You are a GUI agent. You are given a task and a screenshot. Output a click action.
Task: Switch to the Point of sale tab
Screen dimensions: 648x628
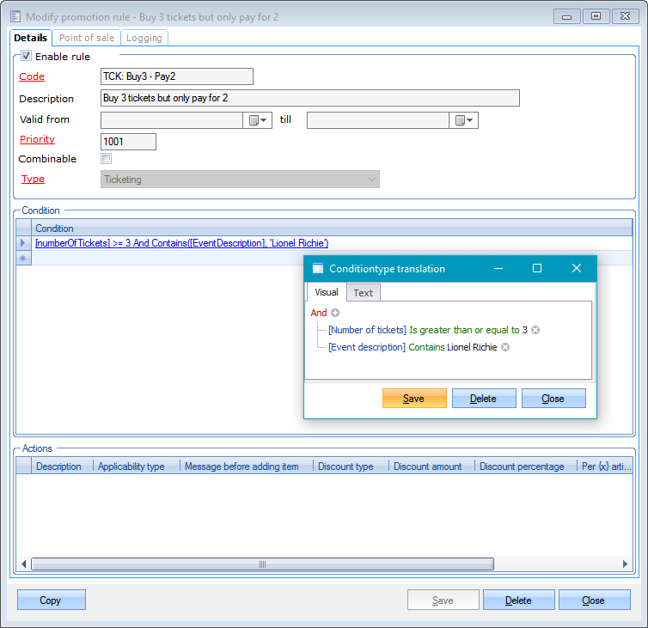[x=88, y=38]
